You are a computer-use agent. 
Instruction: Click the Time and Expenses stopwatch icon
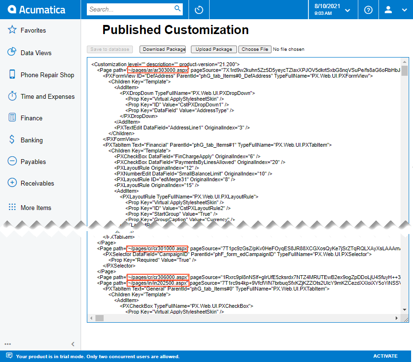click(x=12, y=96)
